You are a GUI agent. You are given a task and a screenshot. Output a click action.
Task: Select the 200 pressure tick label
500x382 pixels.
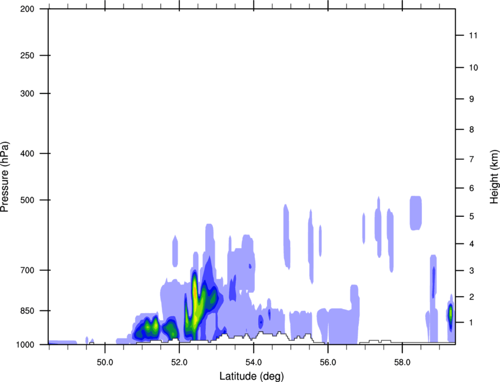pyautogui.click(x=27, y=9)
